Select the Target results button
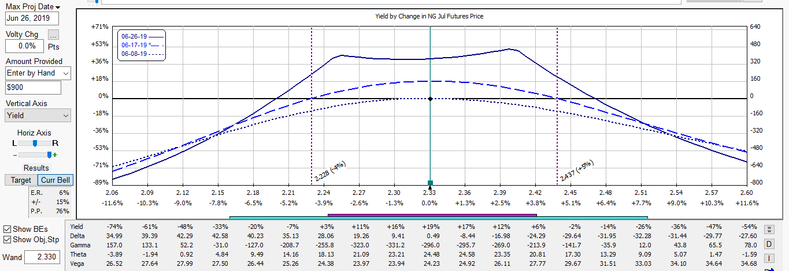The height and width of the screenshot is (271, 789). pos(21,180)
